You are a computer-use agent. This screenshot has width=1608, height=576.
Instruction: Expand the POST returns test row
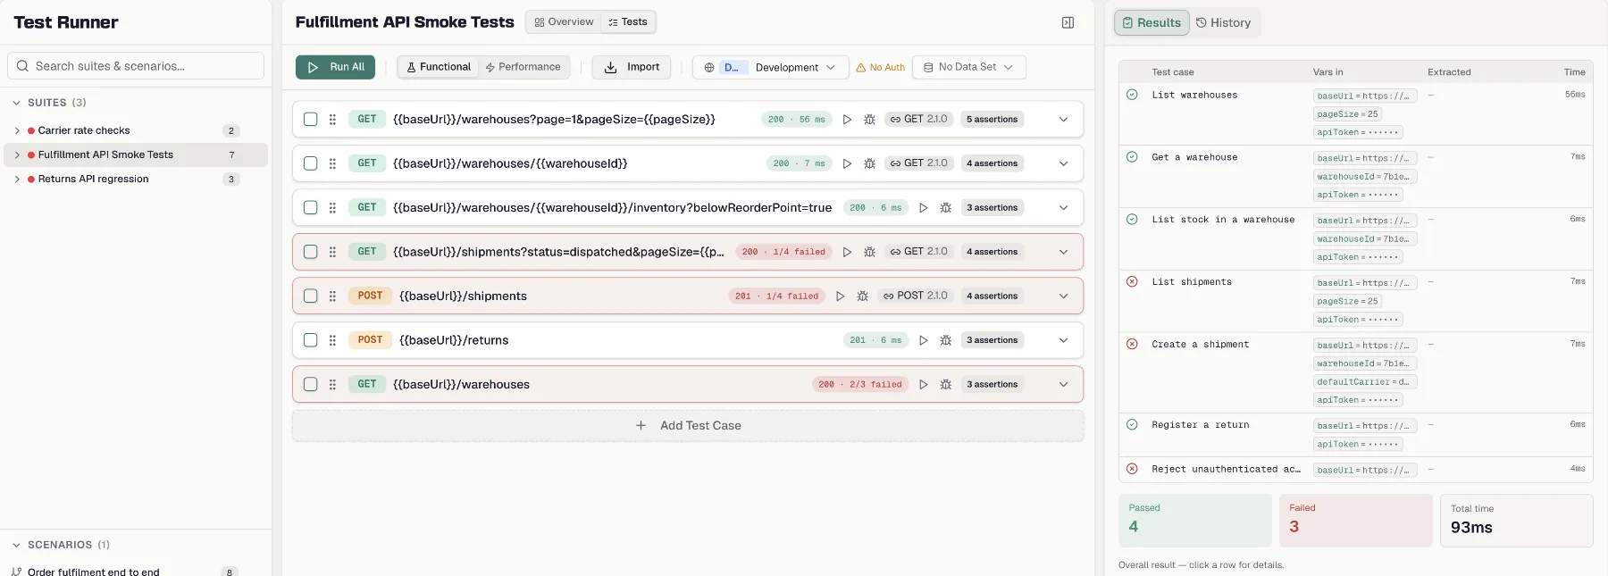tap(1063, 340)
